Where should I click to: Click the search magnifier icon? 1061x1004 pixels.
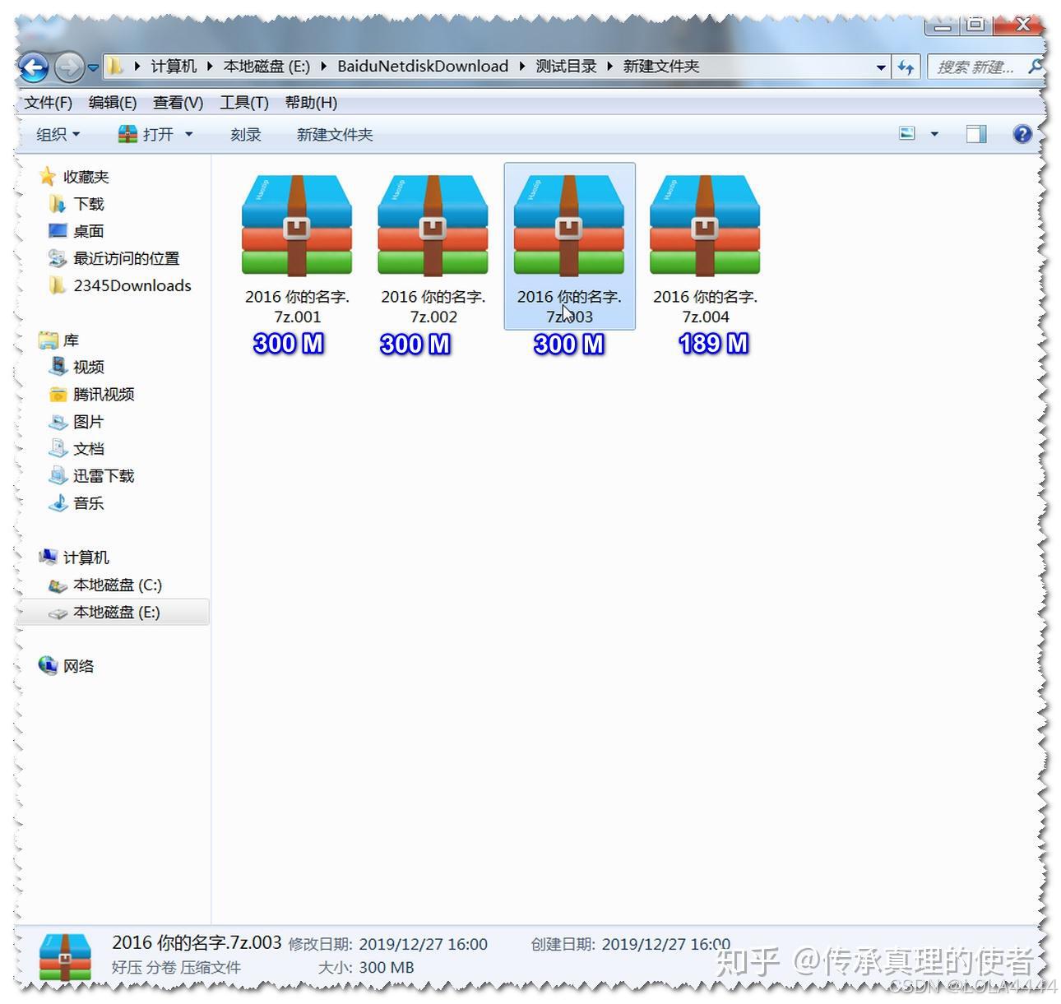(x=1036, y=67)
